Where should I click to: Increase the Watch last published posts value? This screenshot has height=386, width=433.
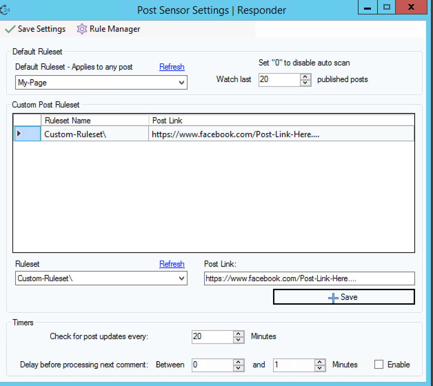pos(305,77)
